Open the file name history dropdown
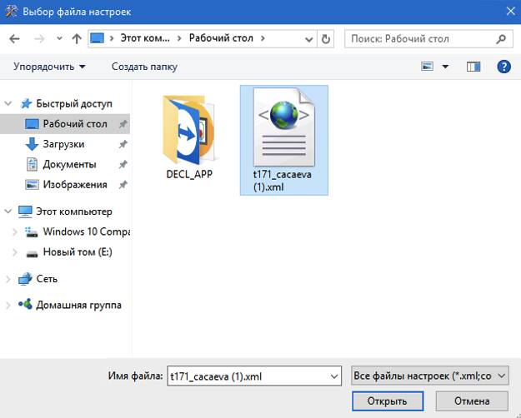 pyautogui.click(x=334, y=376)
